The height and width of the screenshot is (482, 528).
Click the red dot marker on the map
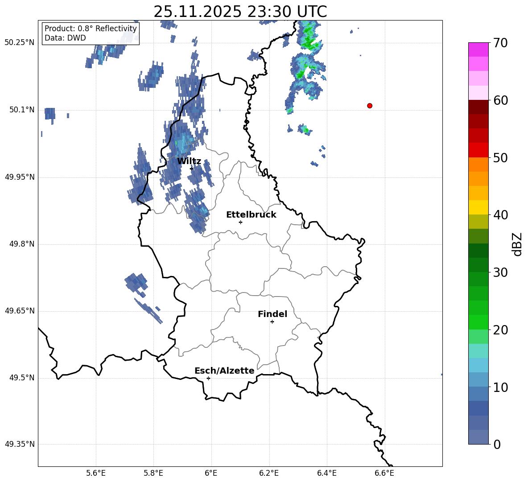[370, 106]
